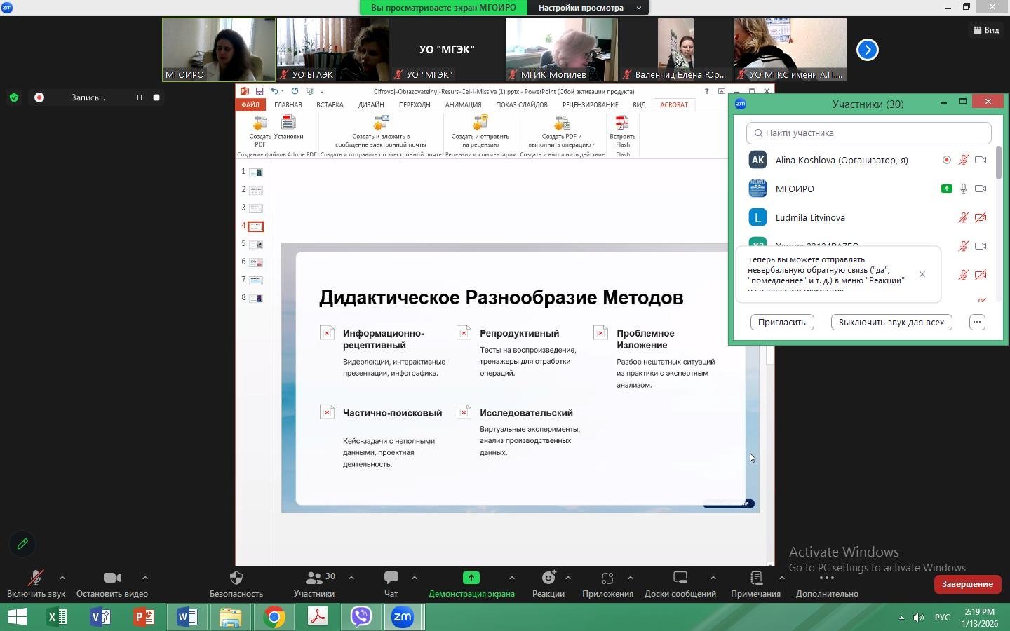The image size is (1010, 631).
Task: Open the Security shield icon
Action: 236,578
